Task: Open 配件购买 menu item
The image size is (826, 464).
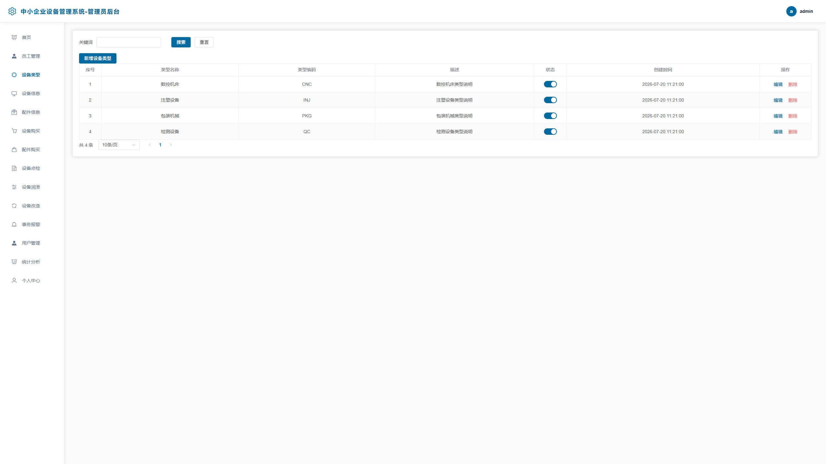Action: point(32,150)
